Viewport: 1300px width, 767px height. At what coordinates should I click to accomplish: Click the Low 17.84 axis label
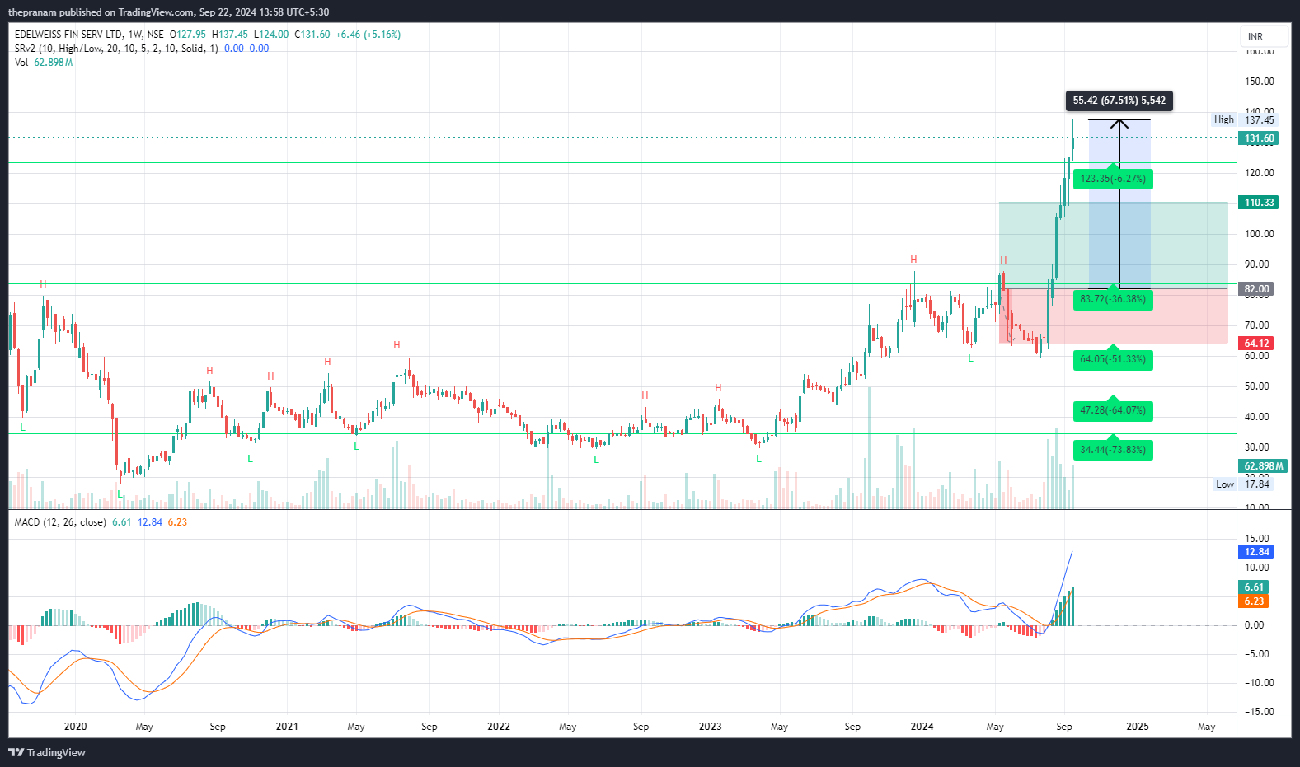(x=1243, y=484)
